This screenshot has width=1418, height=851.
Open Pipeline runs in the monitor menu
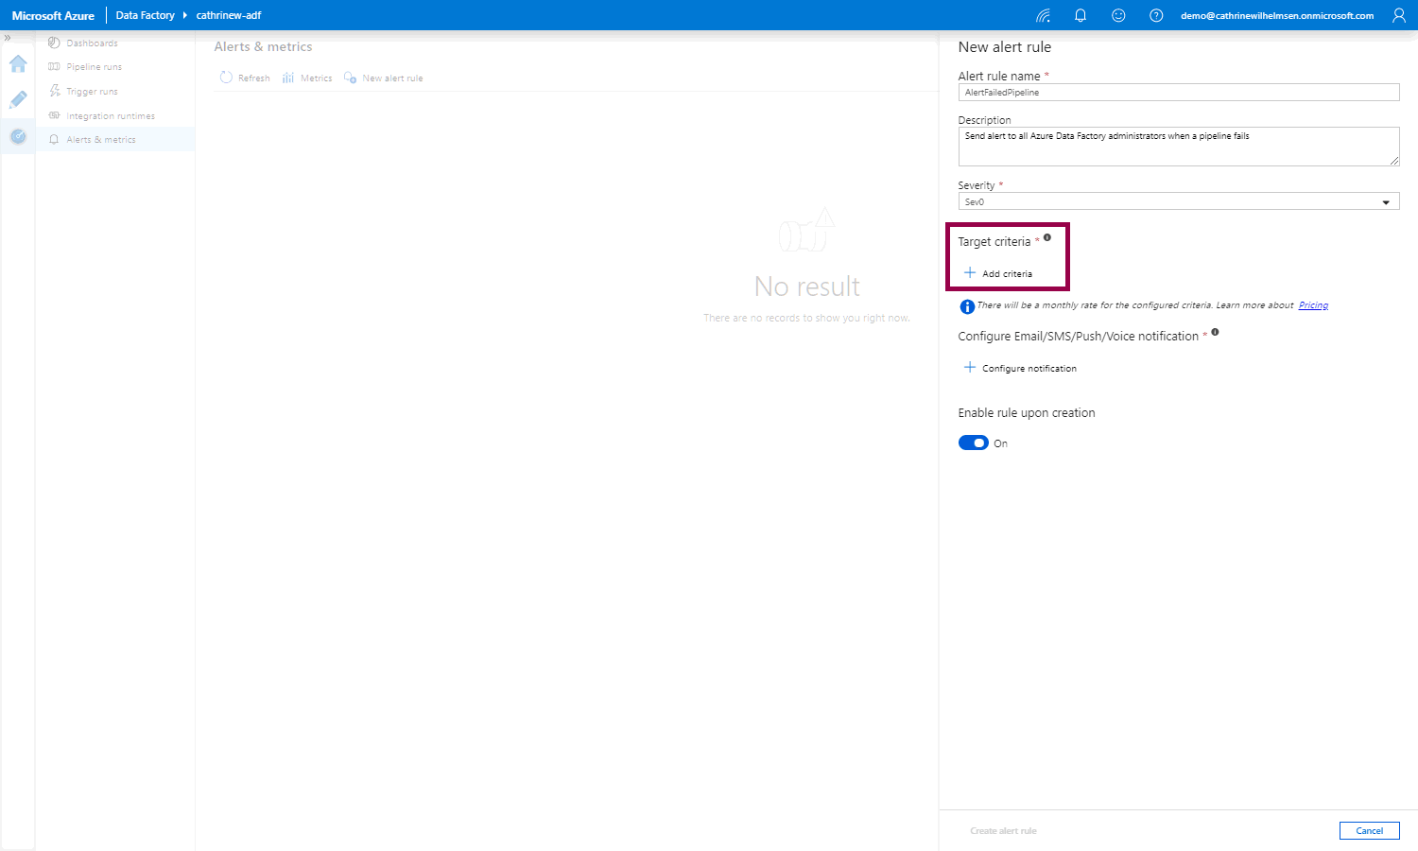[94, 67]
